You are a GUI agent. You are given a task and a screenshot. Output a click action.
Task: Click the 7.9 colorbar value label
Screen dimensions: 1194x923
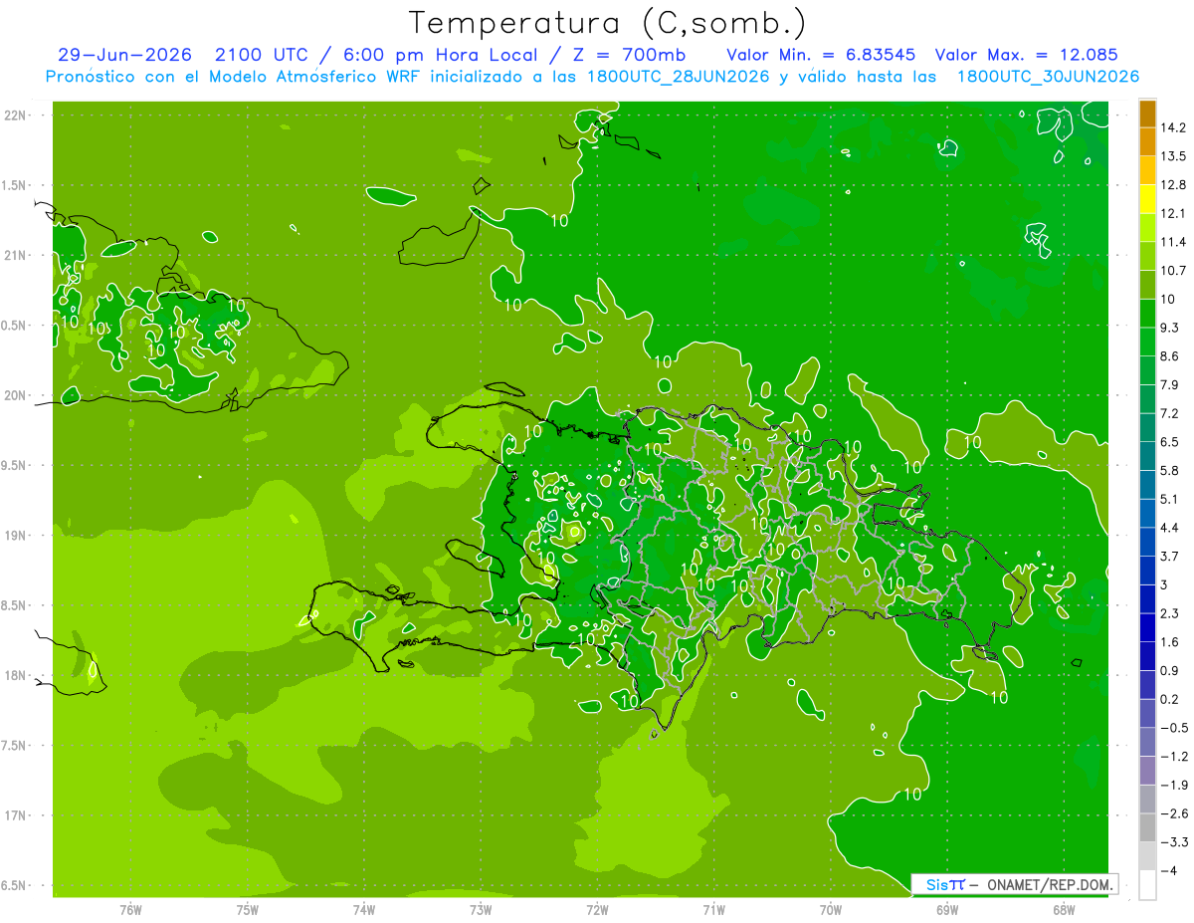pos(1170,384)
